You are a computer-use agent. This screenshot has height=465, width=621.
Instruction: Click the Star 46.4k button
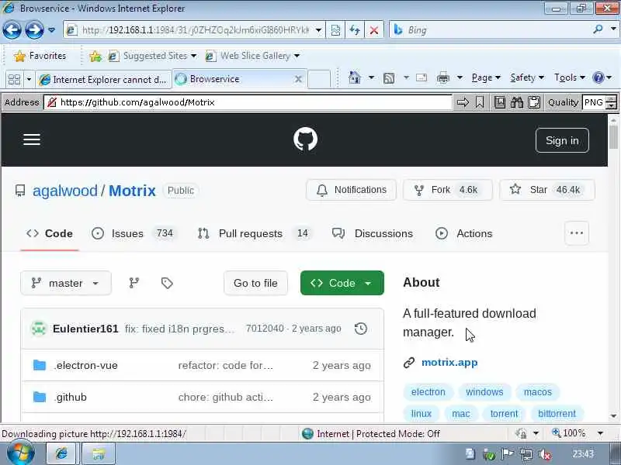point(547,190)
